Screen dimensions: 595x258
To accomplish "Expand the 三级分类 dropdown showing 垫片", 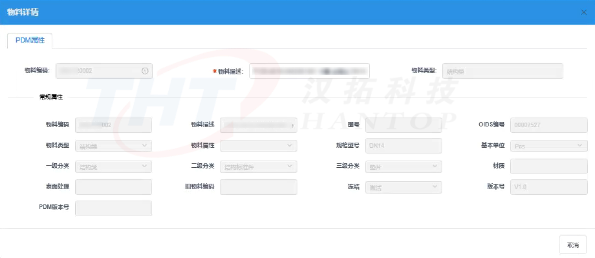I will coord(404,167).
